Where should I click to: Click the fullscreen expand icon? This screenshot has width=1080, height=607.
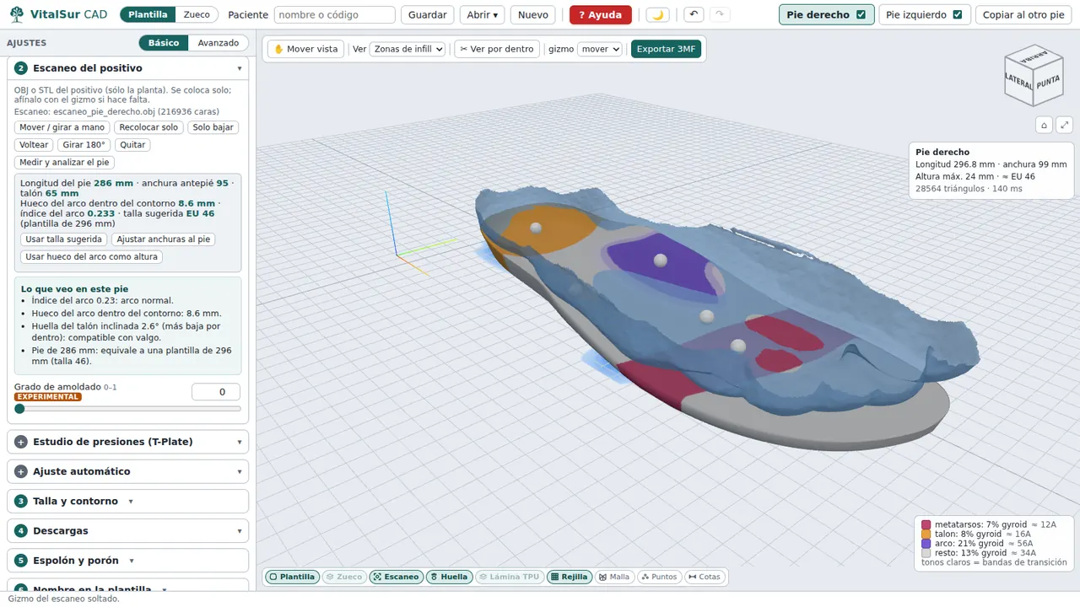[1065, 125]
